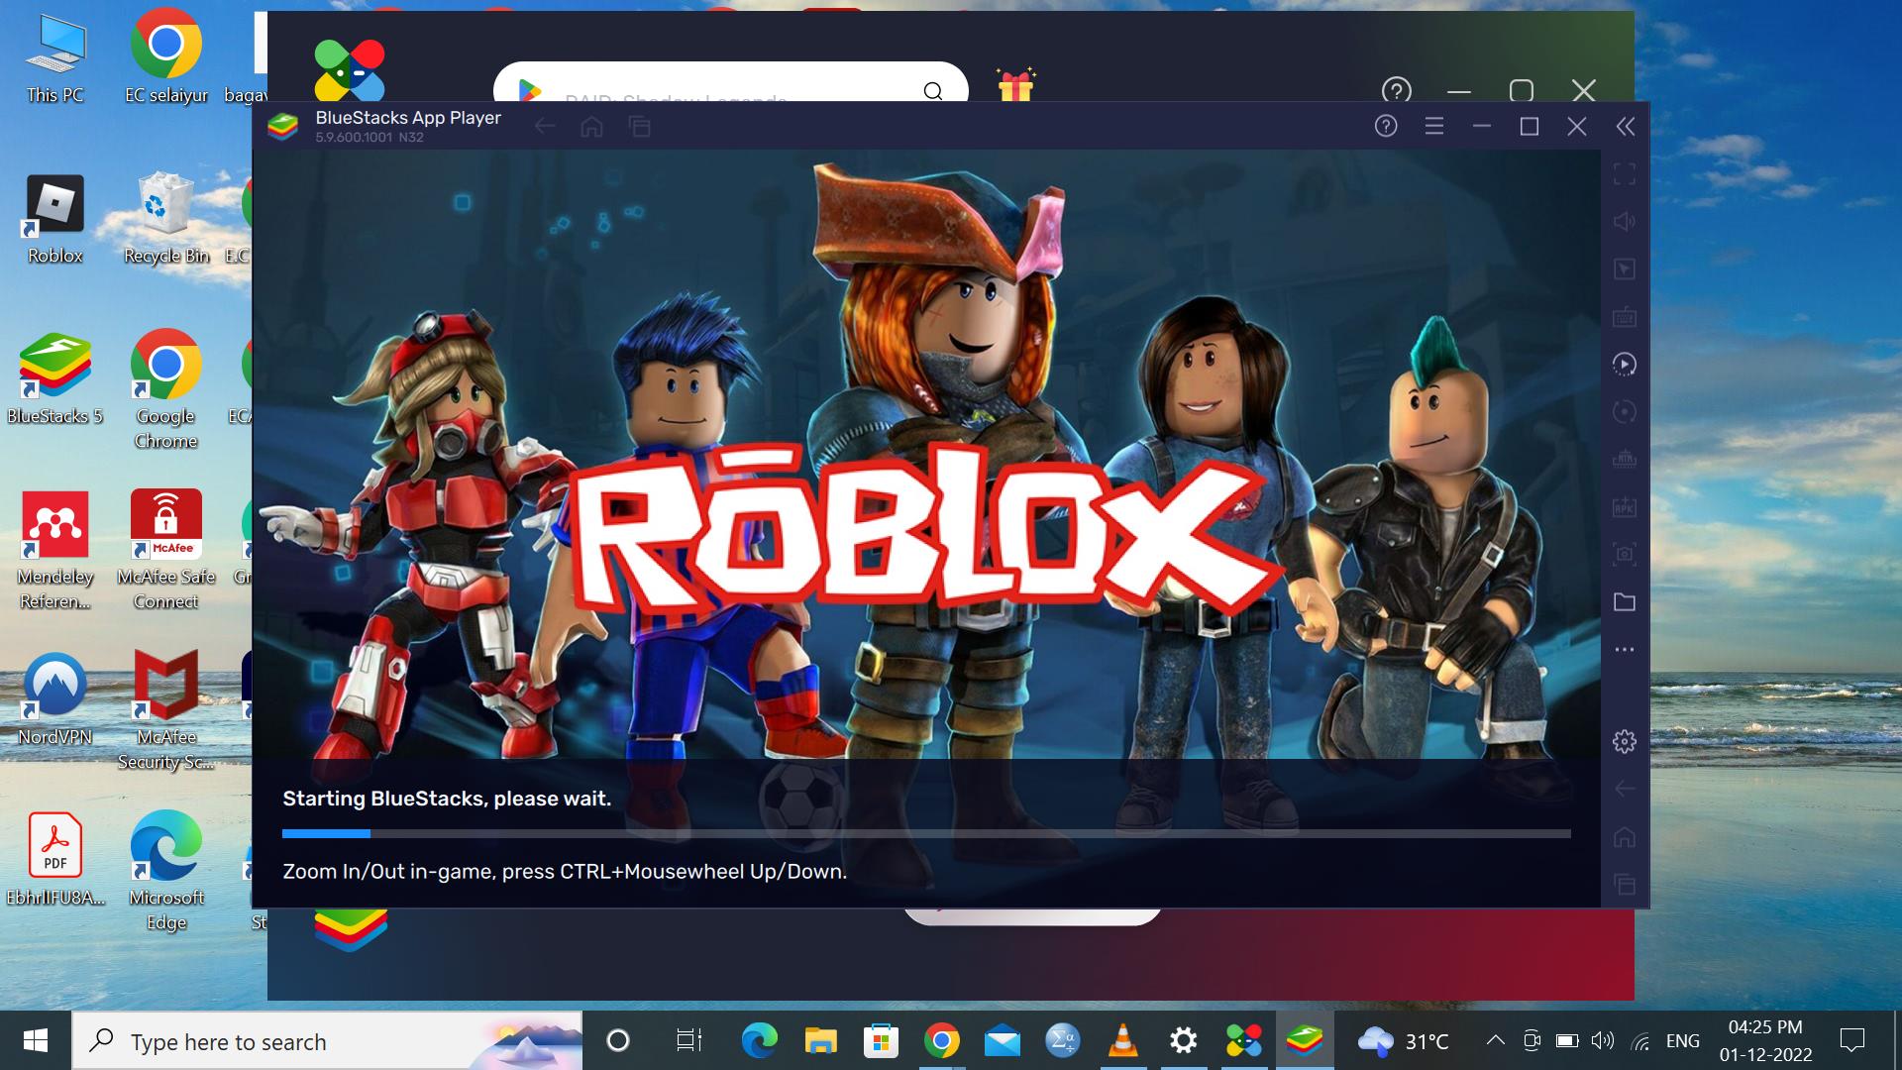
Task: Open File Explorer from the taskbar
Action: tap(820, 1040)
